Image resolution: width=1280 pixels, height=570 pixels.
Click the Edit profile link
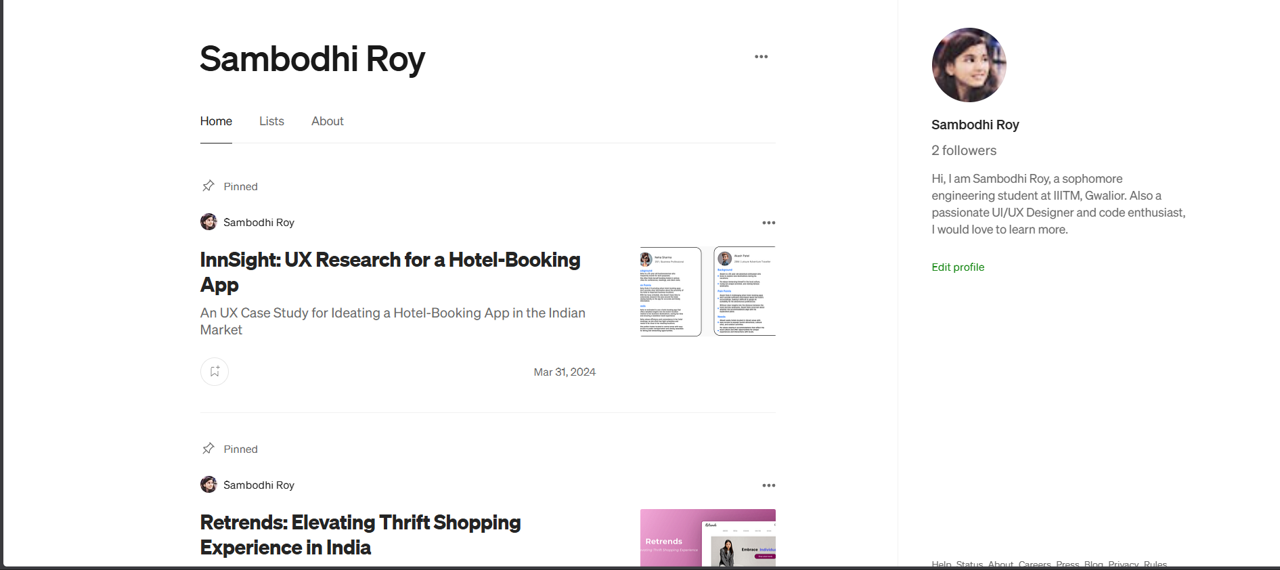coord(957,267)
